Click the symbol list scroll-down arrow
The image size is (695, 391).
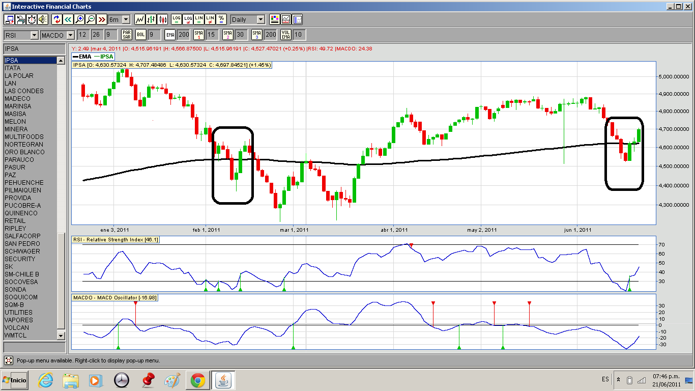[61, 336]
